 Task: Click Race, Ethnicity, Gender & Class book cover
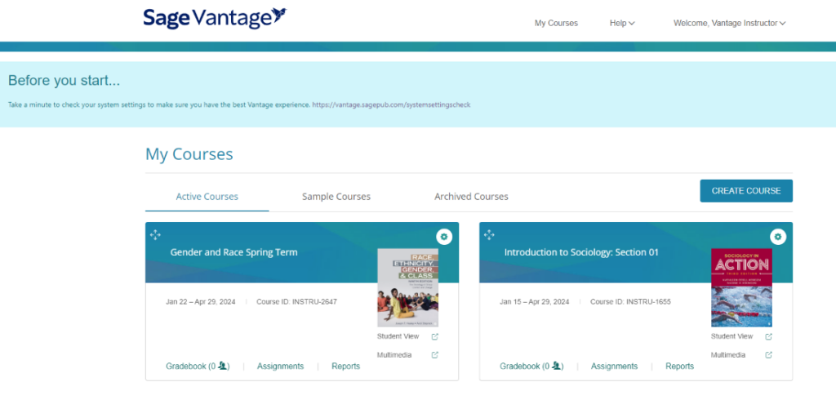[408, 287]
